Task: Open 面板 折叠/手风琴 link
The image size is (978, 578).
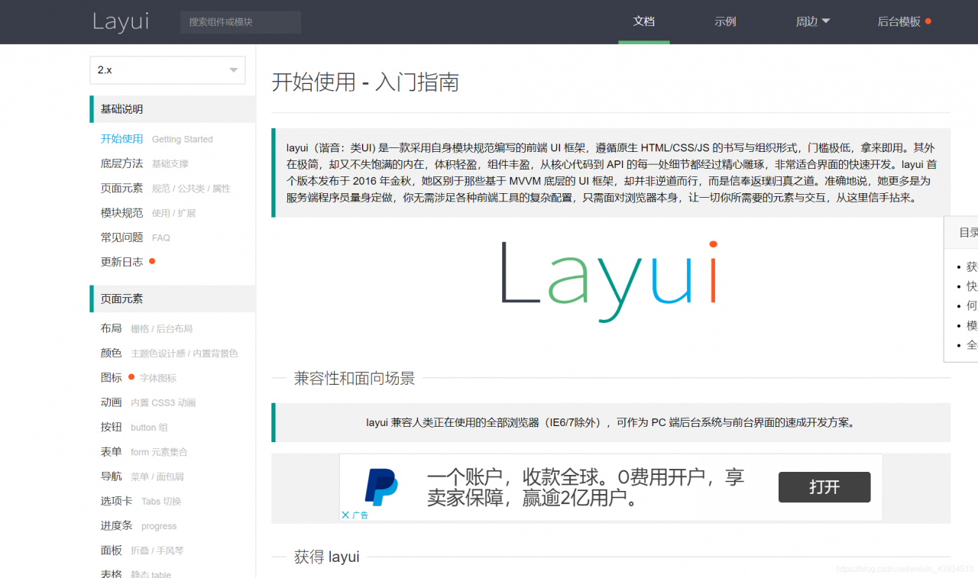Action: point(142,550)
